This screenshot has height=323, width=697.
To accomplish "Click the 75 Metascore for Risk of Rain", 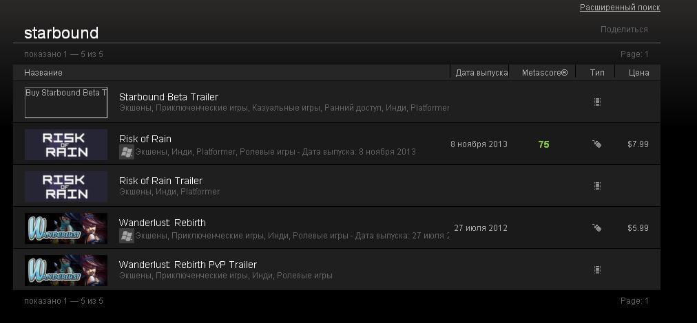I will [x=543, y=144].
